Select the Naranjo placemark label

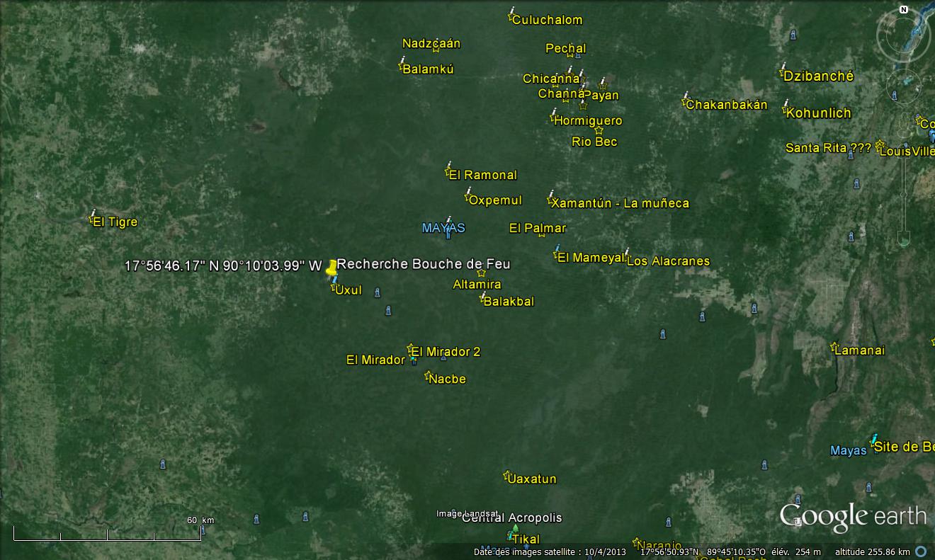(659, 546)
